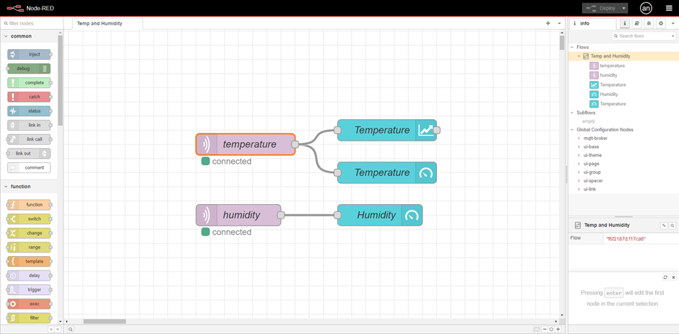Image resolution: width=679 pixels, height=334 pixels.
Task: Click the Humidity gauge node icon
Action: [412, 215]
